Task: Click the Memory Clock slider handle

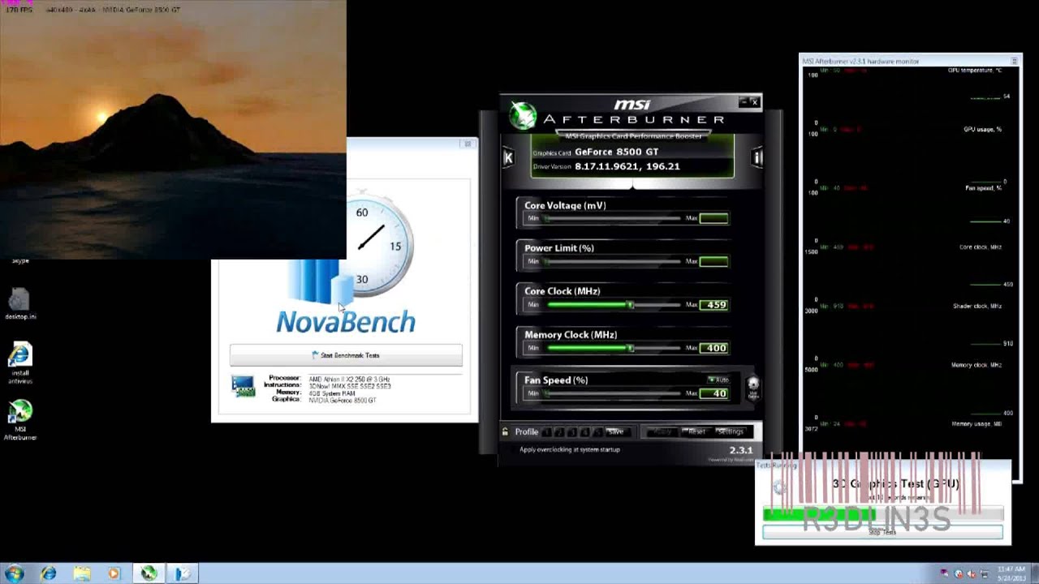Action: pyautogui.click(x=630, y=347)
